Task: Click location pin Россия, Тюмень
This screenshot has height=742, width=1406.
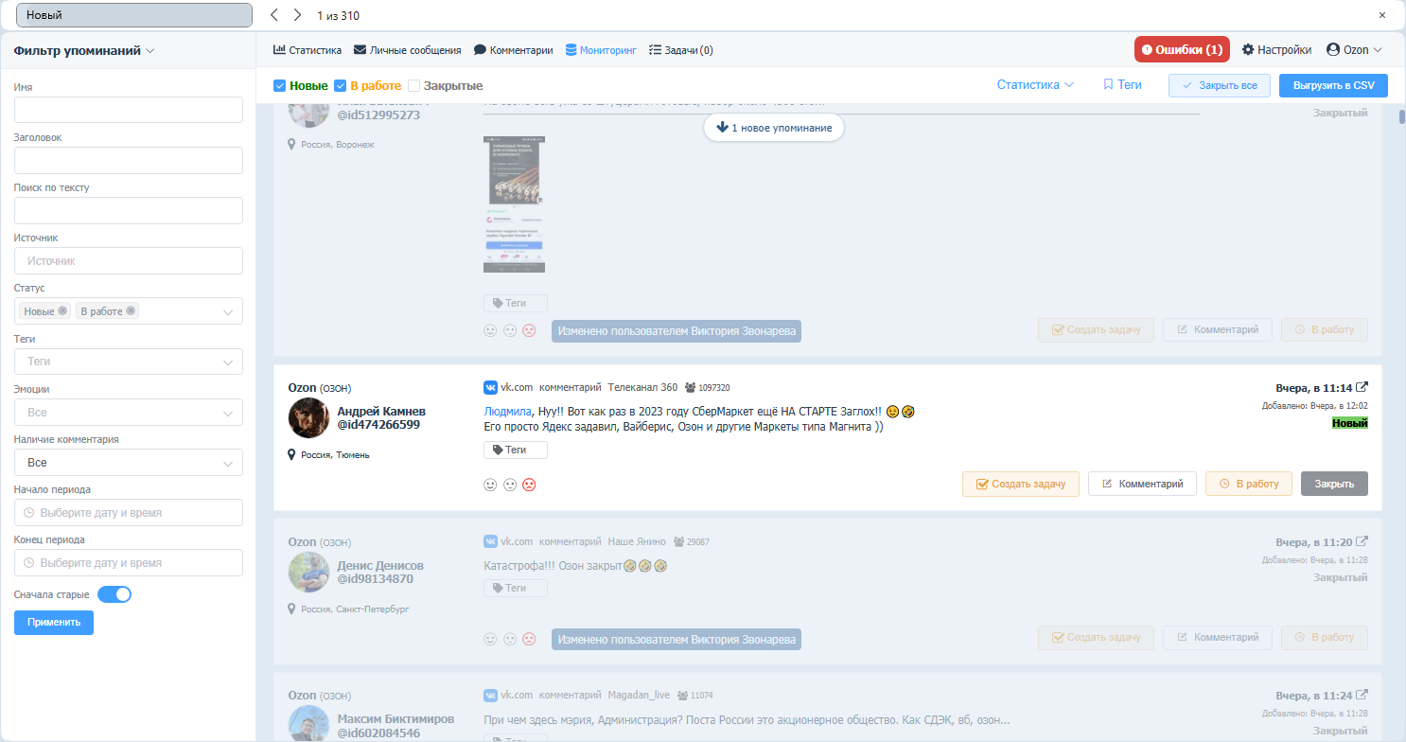Action: 292,454
